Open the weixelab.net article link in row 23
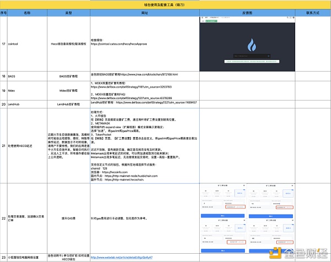The image size is (331, 262). coord(121,258)
